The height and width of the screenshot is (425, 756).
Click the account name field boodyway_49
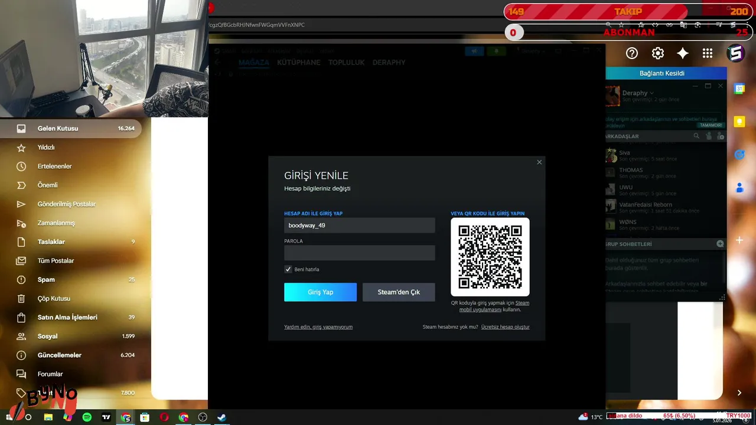(x=360, y=225)
